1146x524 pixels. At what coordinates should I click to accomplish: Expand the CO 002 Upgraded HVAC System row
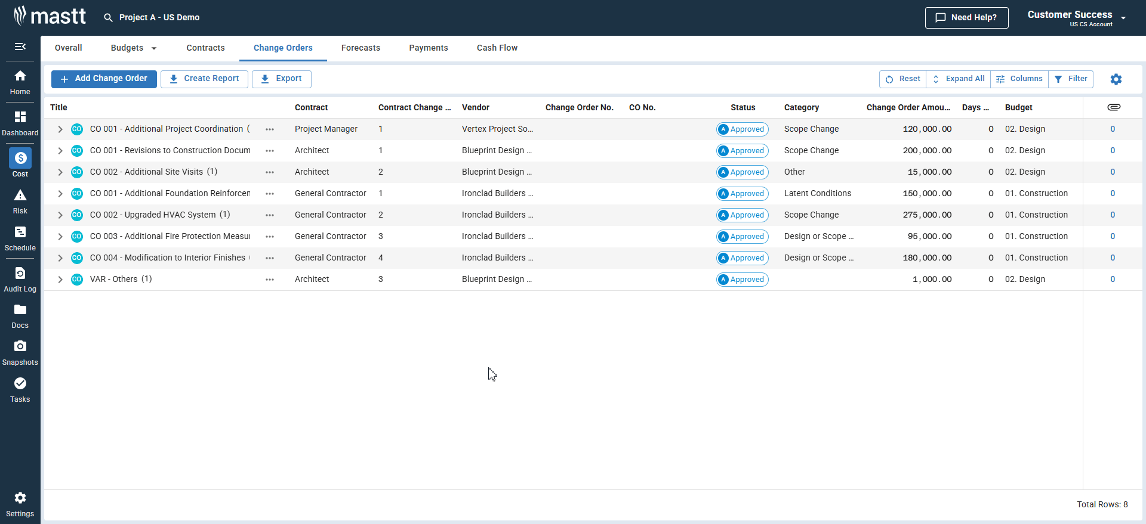[x=60, y=215]
